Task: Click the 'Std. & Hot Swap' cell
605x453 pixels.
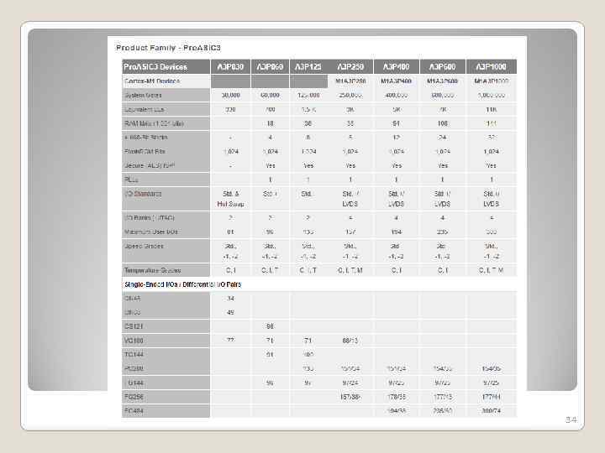Action: point(230,199)
